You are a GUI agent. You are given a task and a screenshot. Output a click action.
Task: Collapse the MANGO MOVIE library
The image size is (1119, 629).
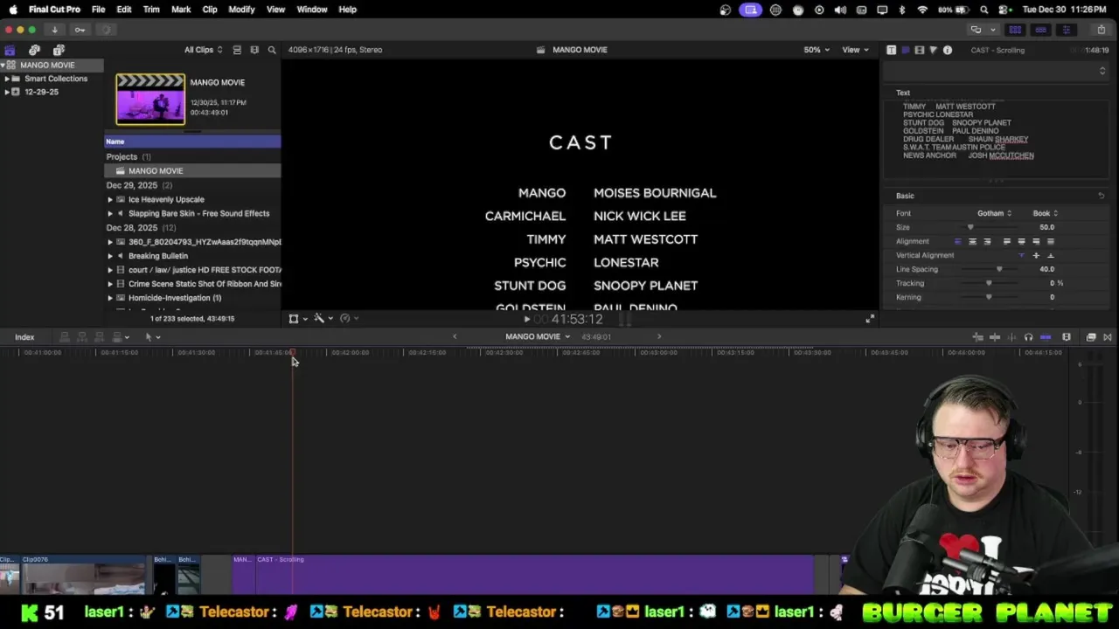(3, 66)
